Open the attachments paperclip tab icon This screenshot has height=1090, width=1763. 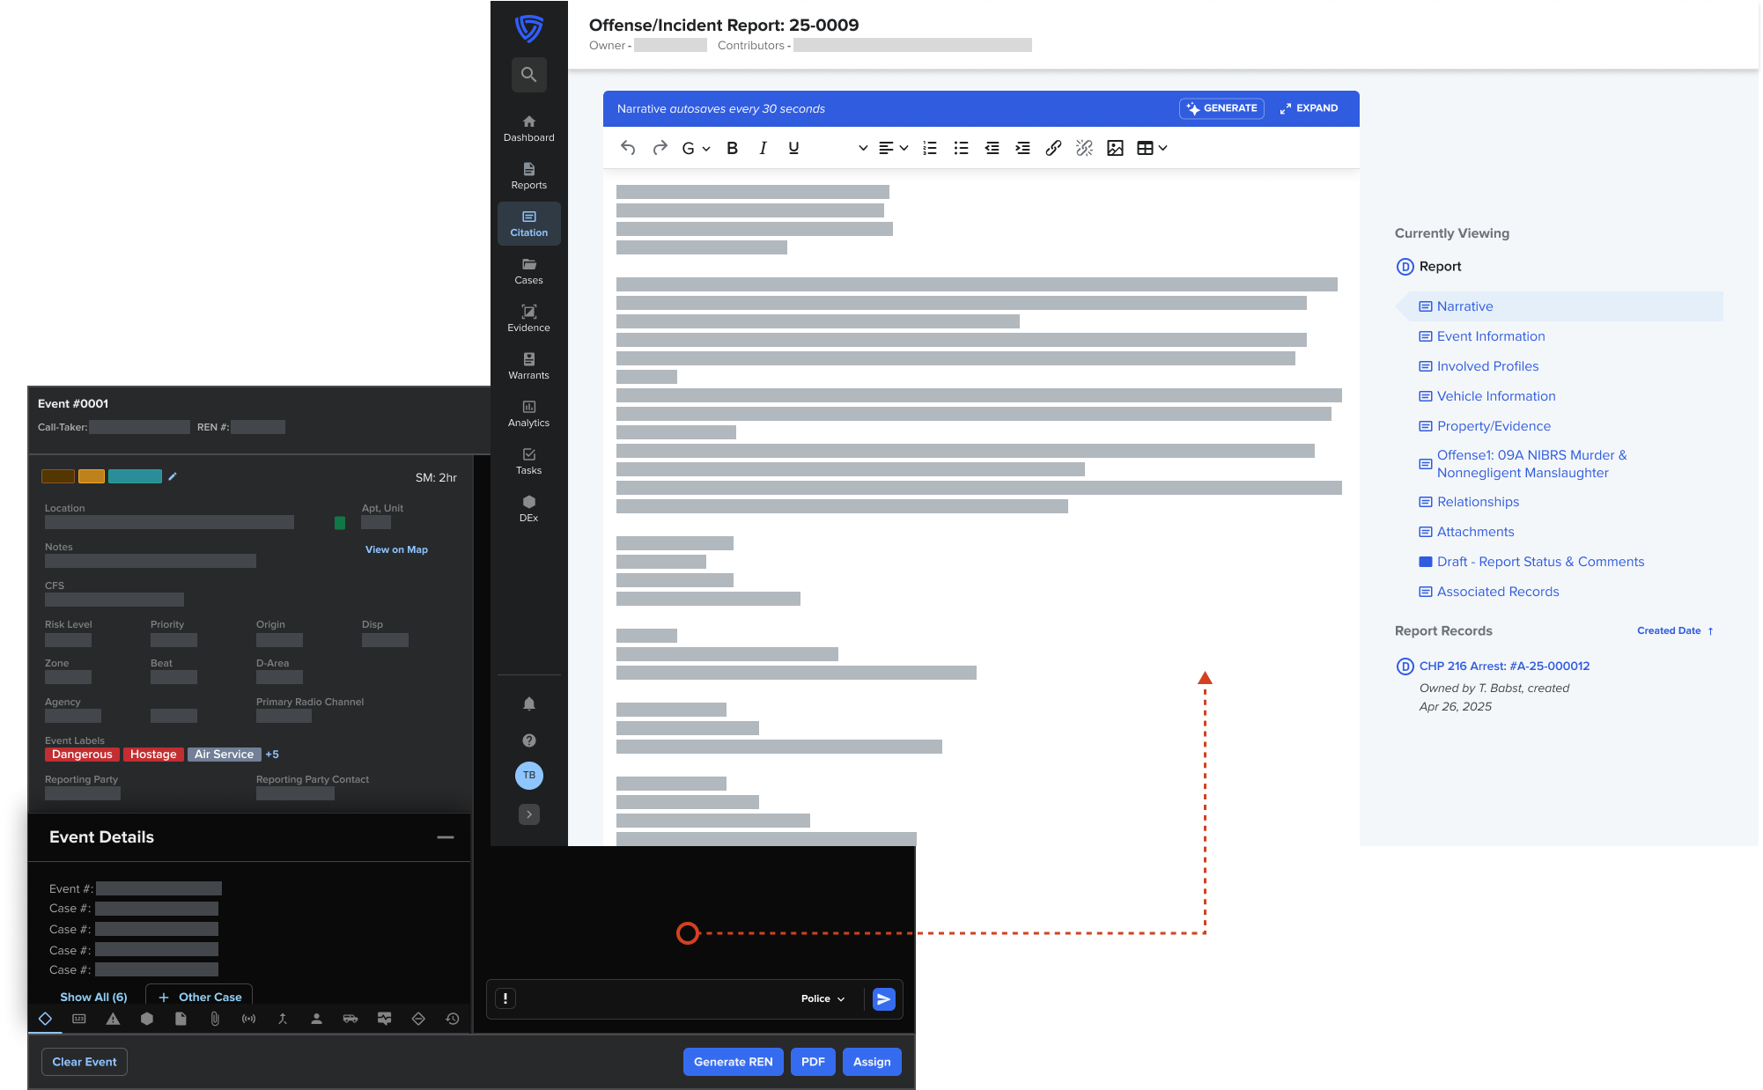[215, 1019]
